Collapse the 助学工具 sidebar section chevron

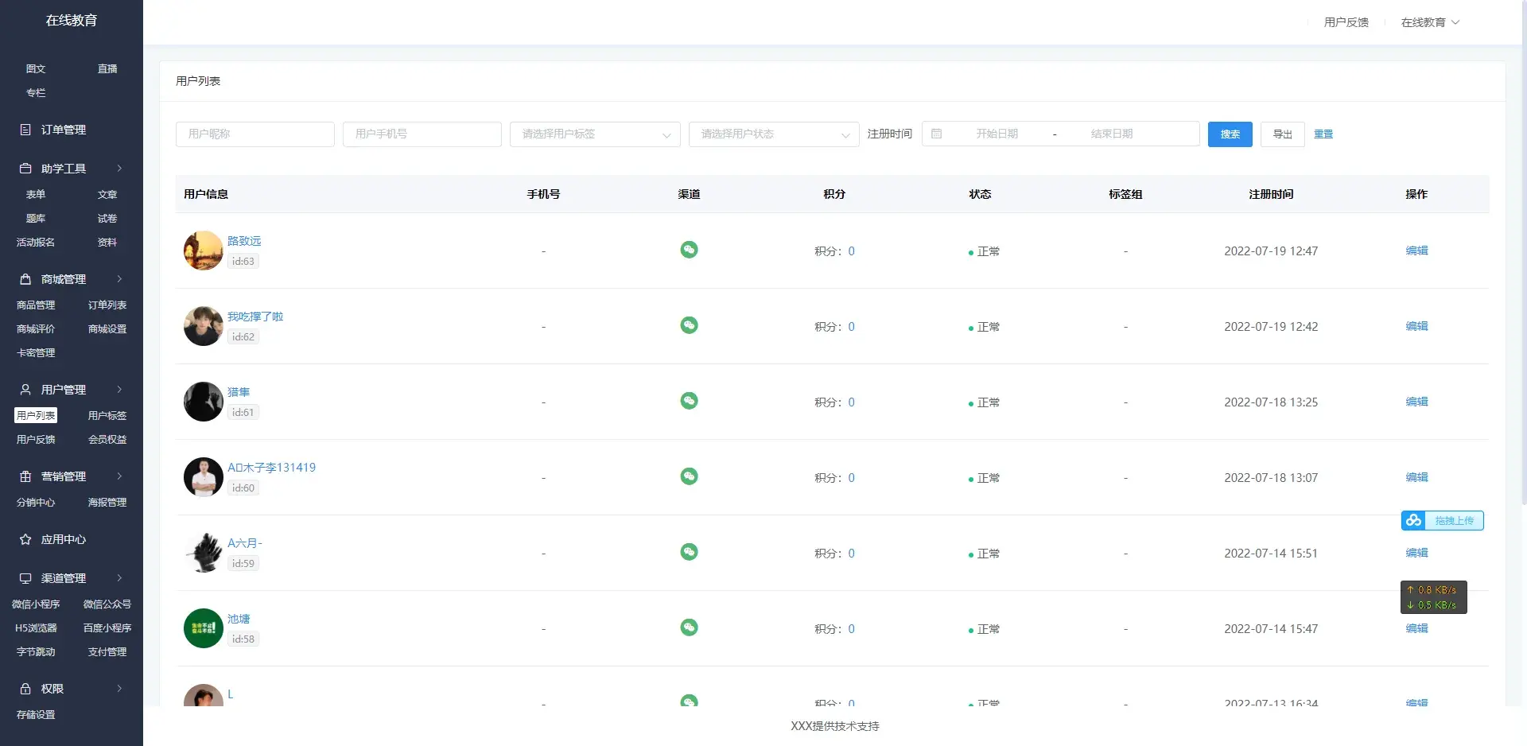[119, 169]
